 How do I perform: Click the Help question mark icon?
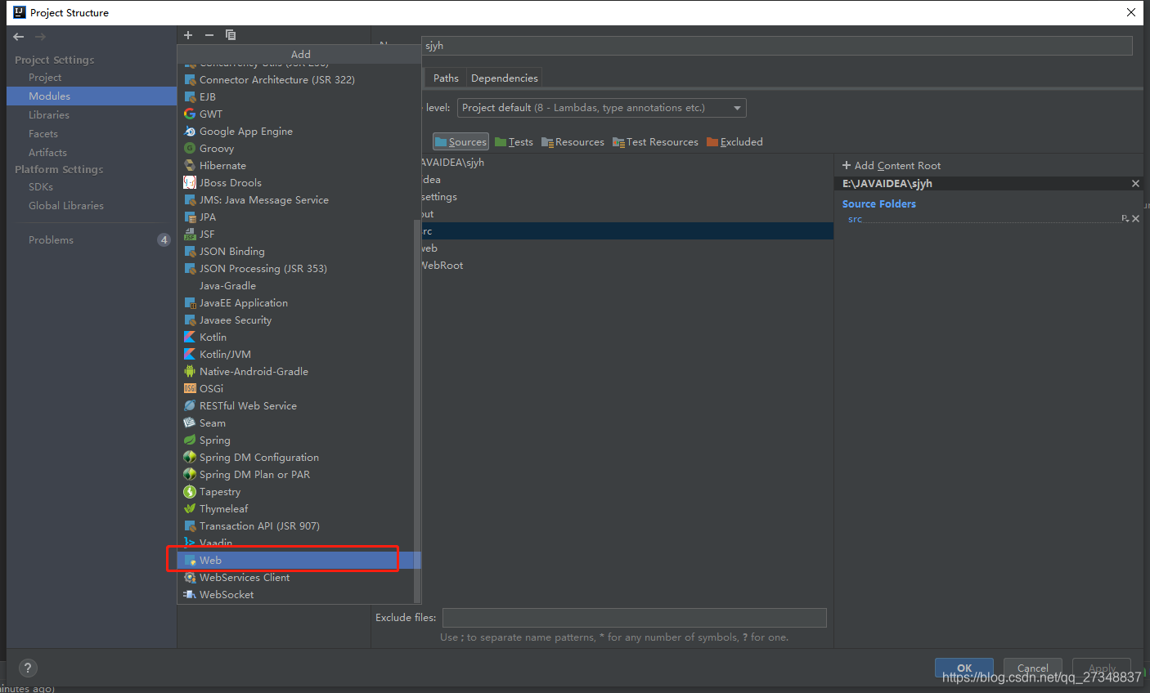pyautogui.click(x=28, y=668)
